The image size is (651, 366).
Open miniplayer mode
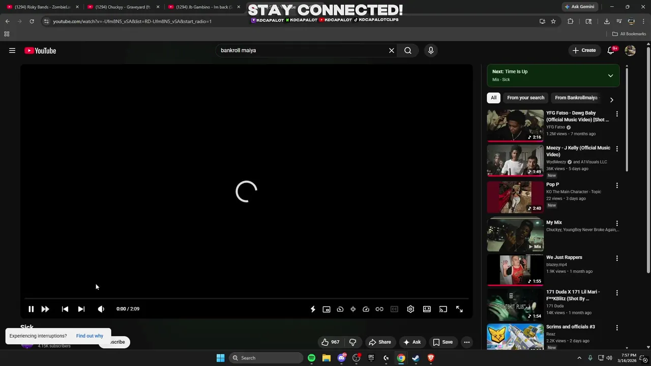pyautogui.click(x=327, y=309)
